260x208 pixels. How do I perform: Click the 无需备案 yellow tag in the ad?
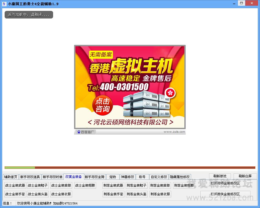[x=101, y=54]
